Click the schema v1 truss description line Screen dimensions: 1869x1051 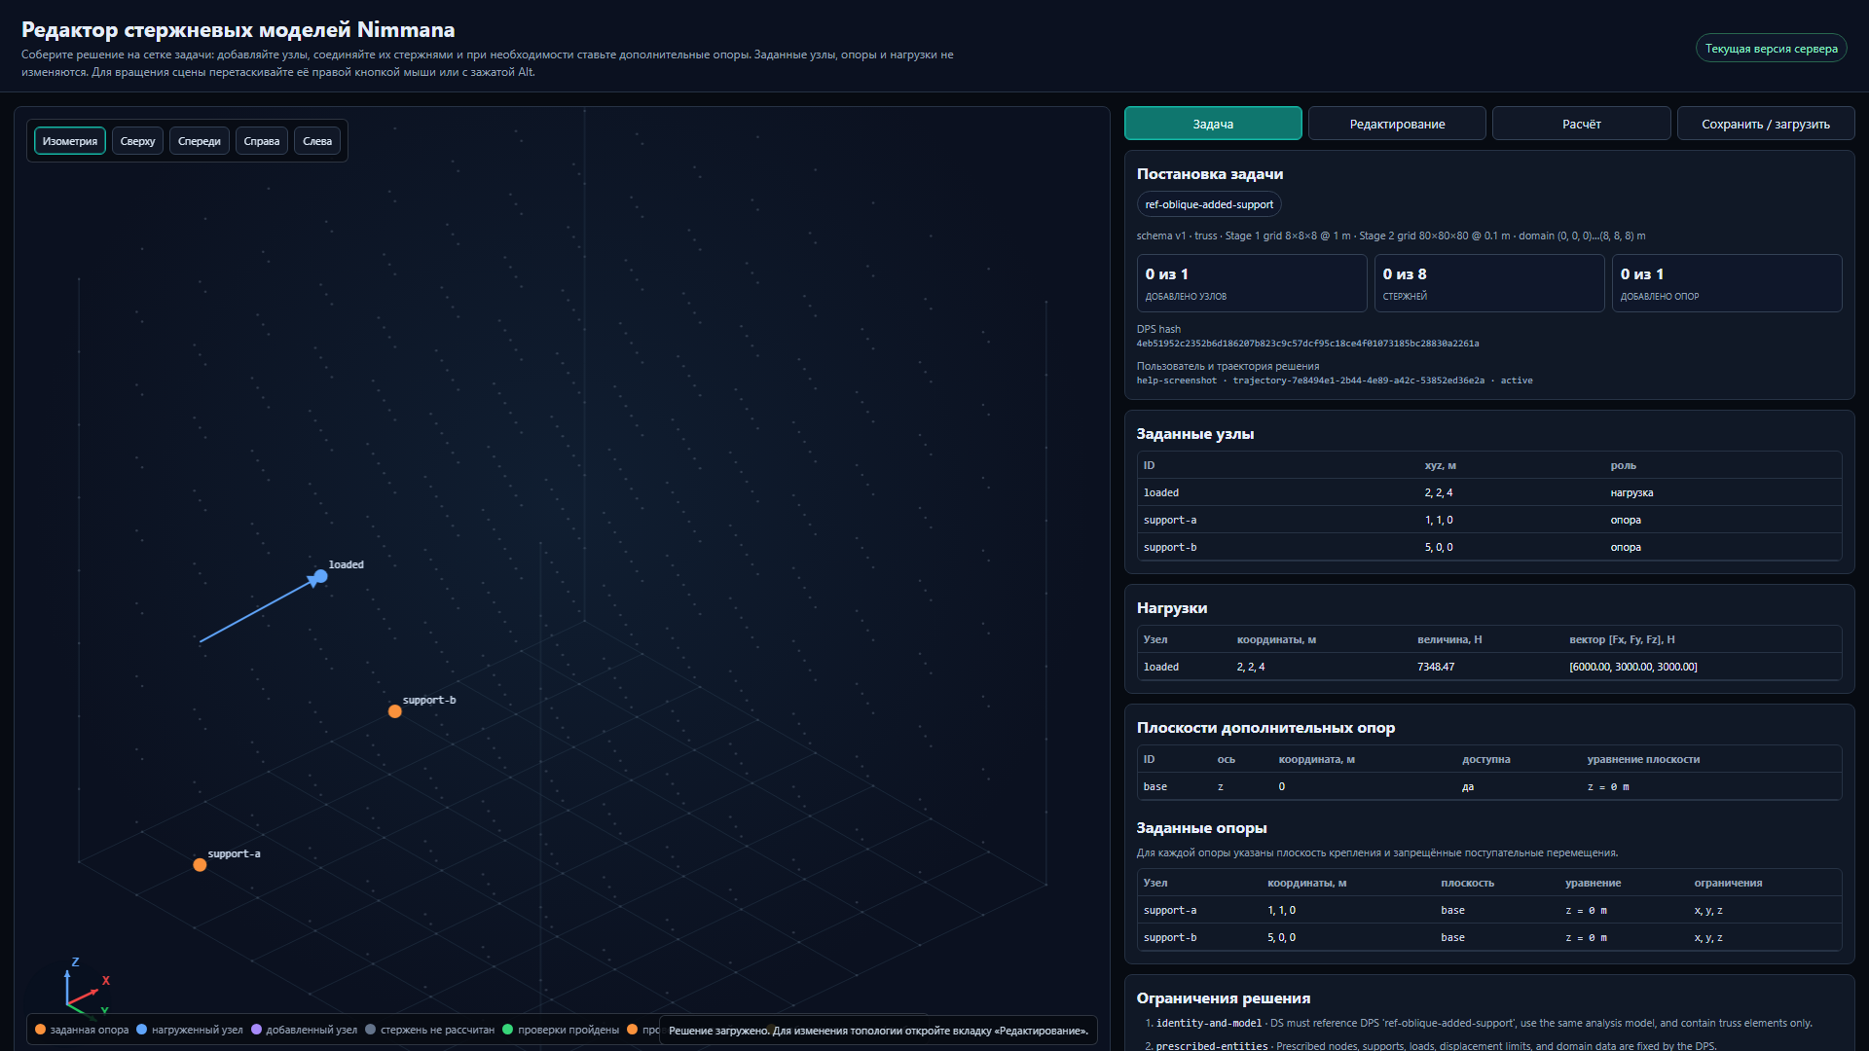(x=1391, y=236)
